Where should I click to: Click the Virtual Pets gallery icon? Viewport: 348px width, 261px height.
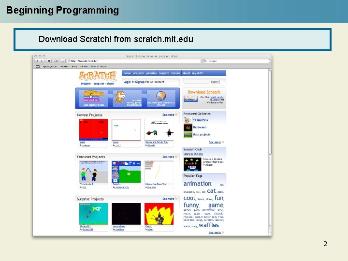(188, 120)
